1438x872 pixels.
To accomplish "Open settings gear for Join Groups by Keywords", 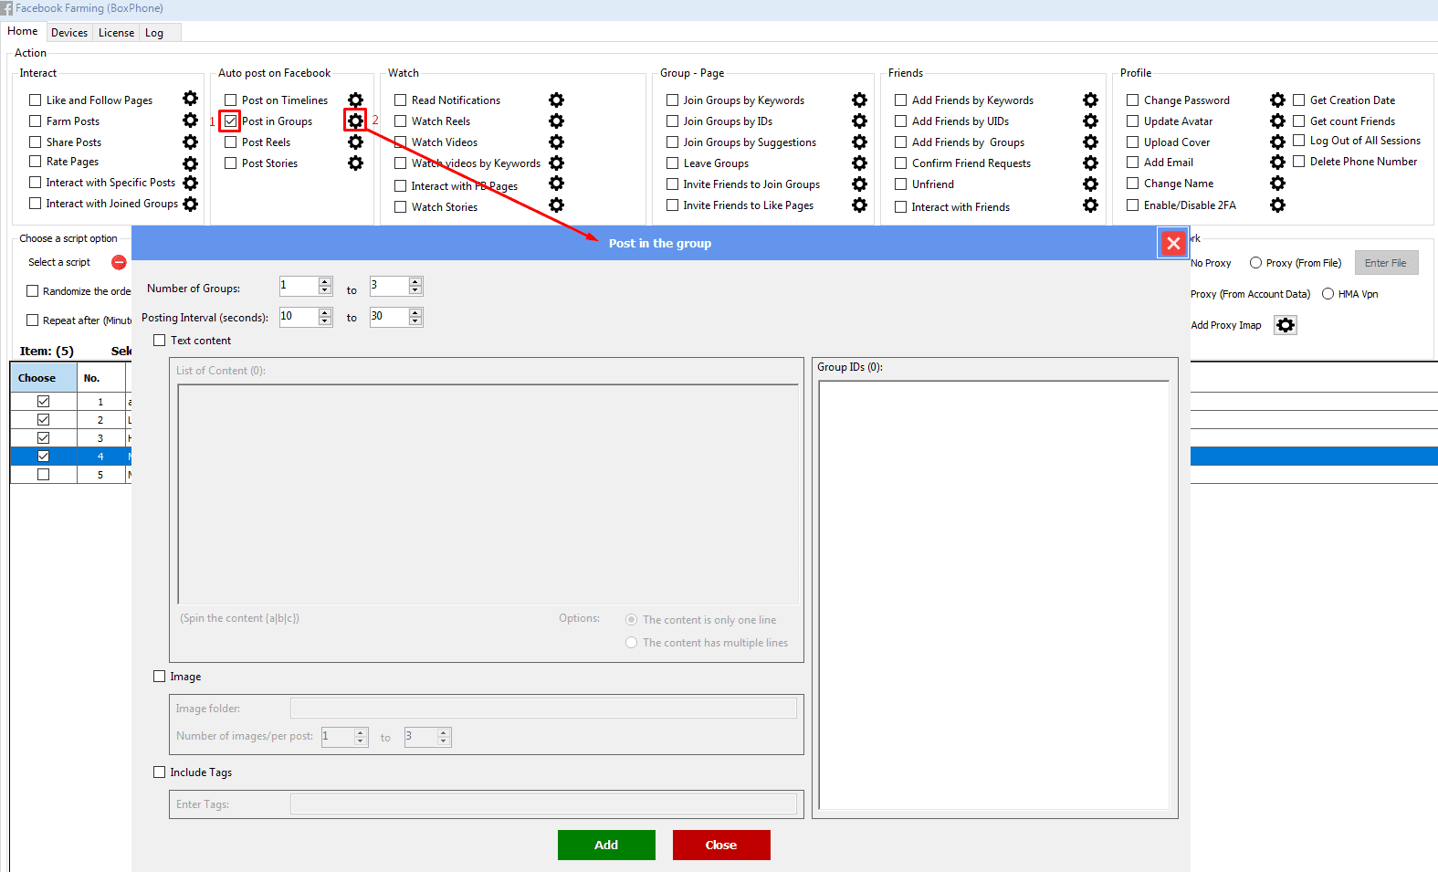I will click(x=859, y=100).
